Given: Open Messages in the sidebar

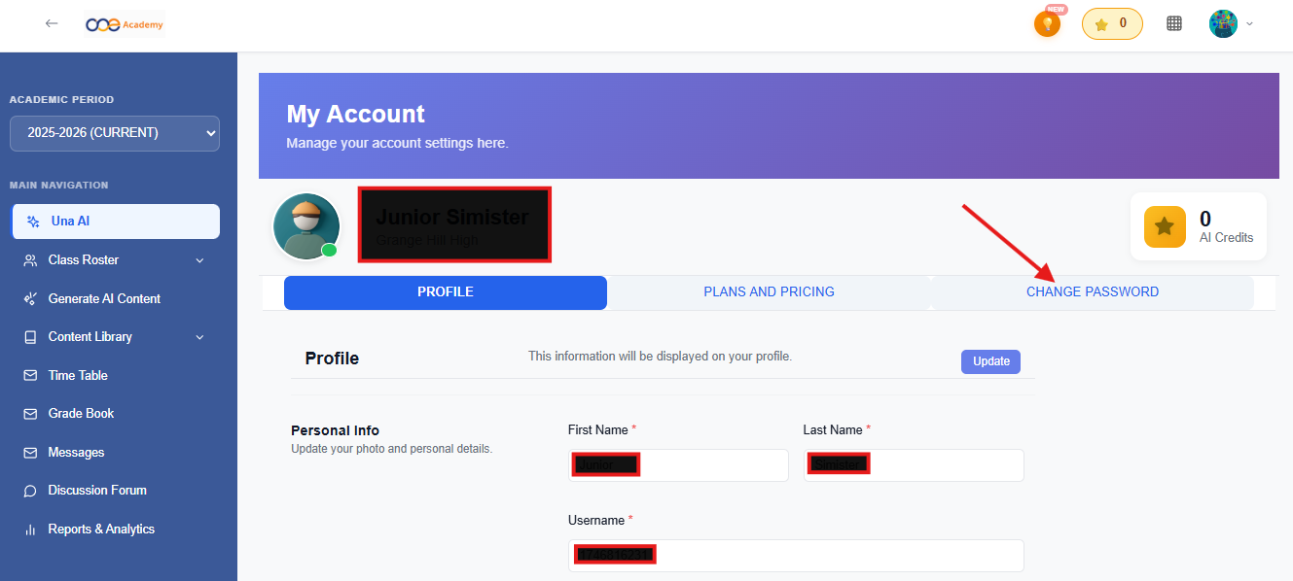Looking at the screenshot, I should [x=76, y=452].
